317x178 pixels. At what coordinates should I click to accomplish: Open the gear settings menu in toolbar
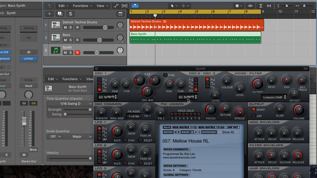pos(239,6)
